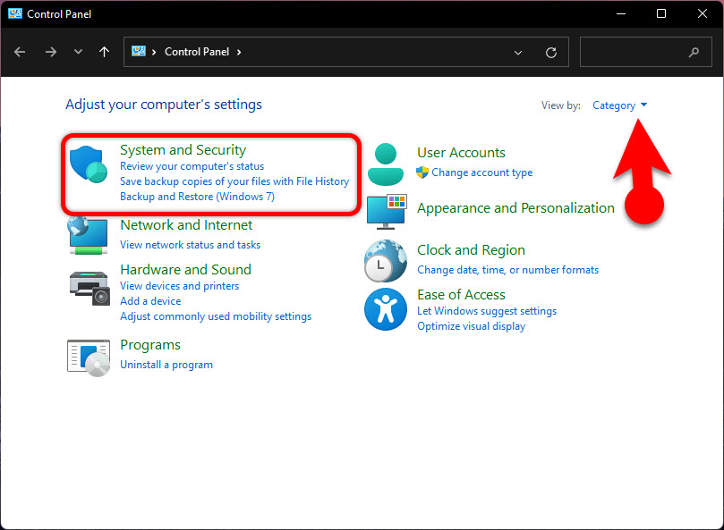
Task: Select Backup and Restore (Windows 7)
Action: 197,197
